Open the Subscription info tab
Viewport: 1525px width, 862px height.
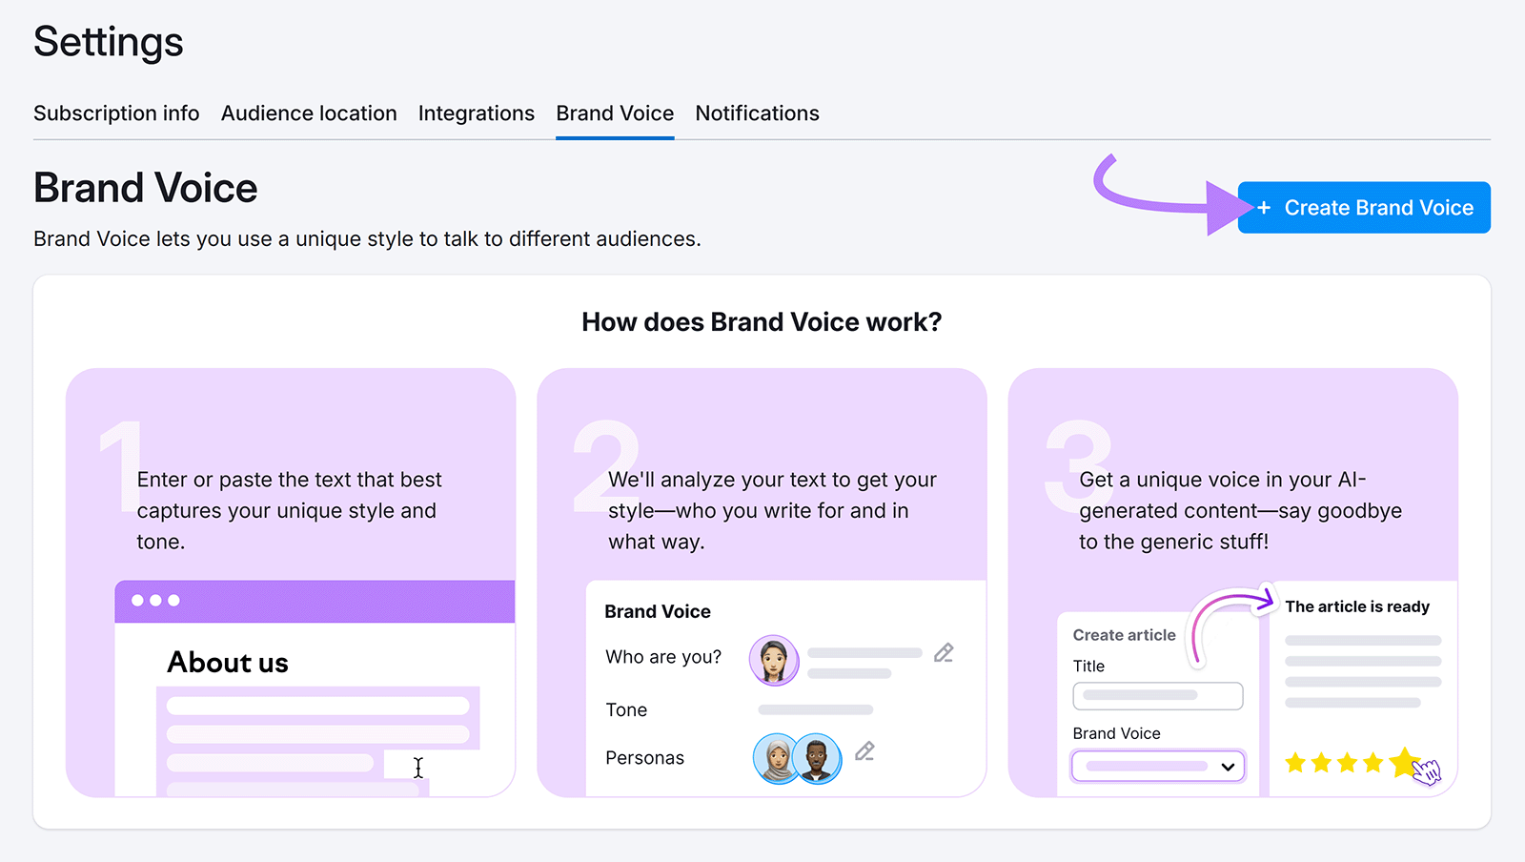pyautogui.click(x=116, y=113)
